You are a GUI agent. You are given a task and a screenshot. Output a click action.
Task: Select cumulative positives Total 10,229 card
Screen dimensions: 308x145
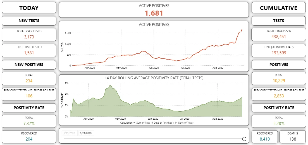(x=278, y=78)
